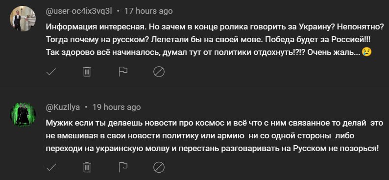Screen dimensions: 389x180
Task: Click the avatar of @user-oc4ix3vq3l
Action: pos(23,19)
